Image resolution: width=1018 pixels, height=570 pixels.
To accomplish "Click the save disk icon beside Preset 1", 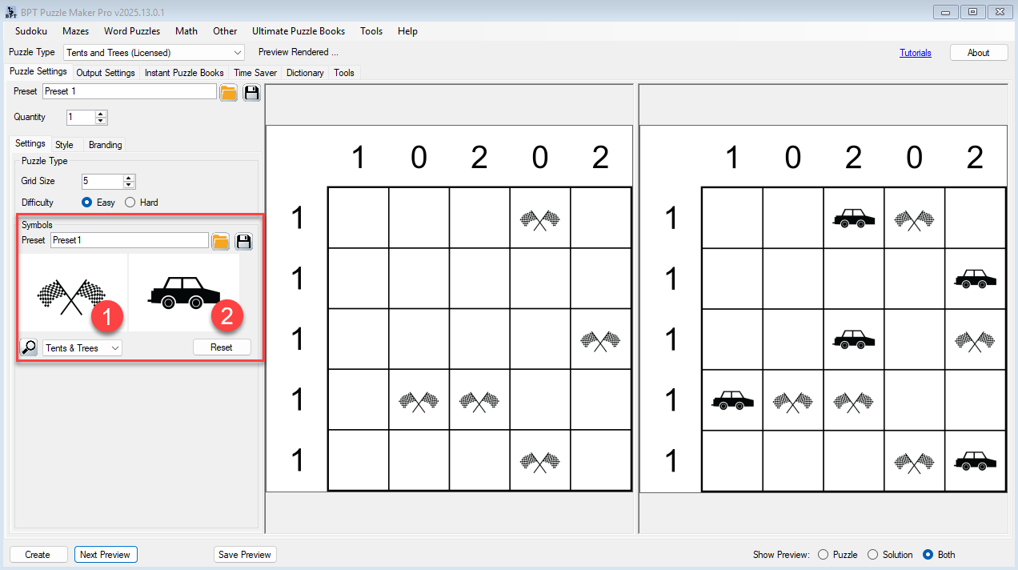I will coord(251,92).
